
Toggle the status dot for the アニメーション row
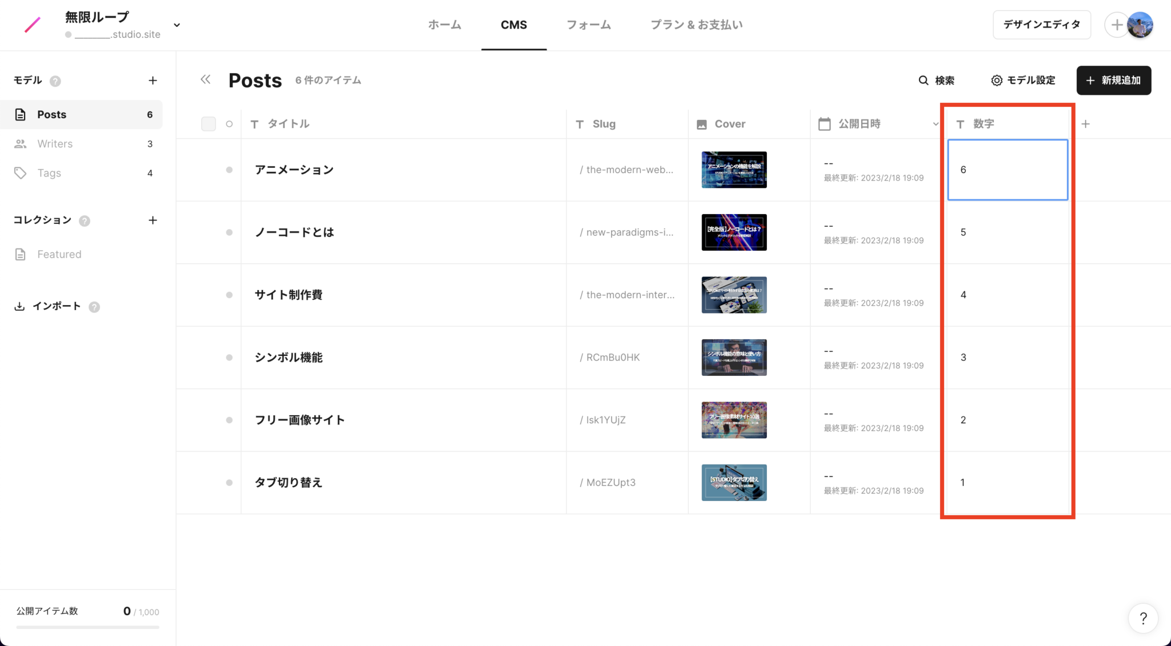click(229, 170)
